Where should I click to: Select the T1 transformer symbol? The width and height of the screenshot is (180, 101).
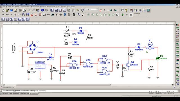point(13,49)
